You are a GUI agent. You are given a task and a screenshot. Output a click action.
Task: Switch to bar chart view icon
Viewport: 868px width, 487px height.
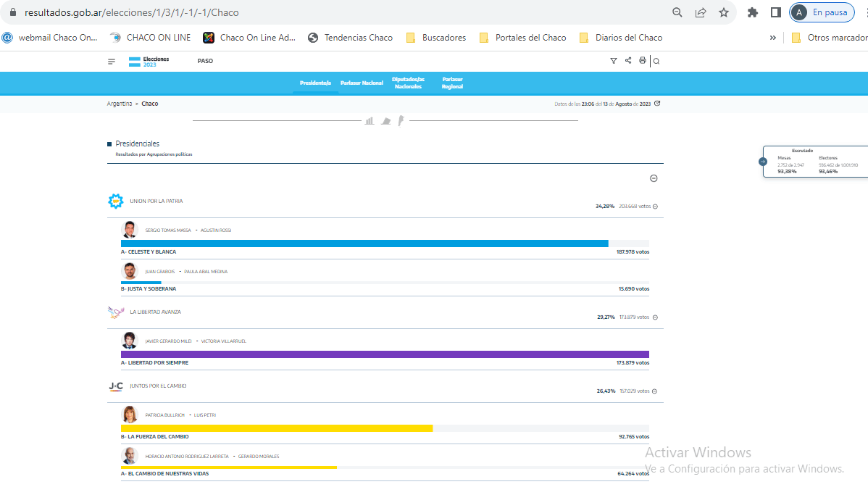pyautogui.click(x=370, y=120)
